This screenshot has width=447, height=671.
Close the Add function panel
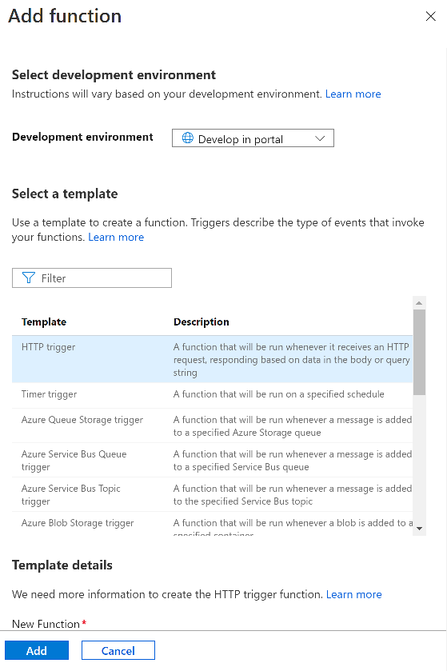pos(430,16)
